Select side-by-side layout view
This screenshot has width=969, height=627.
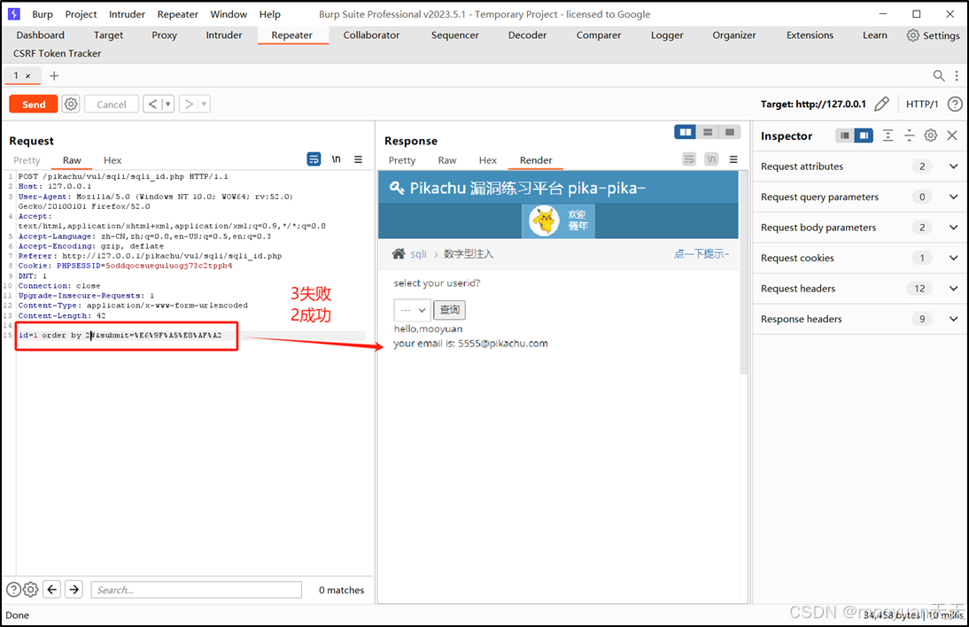pyautogui.click(x=686, y=132)
